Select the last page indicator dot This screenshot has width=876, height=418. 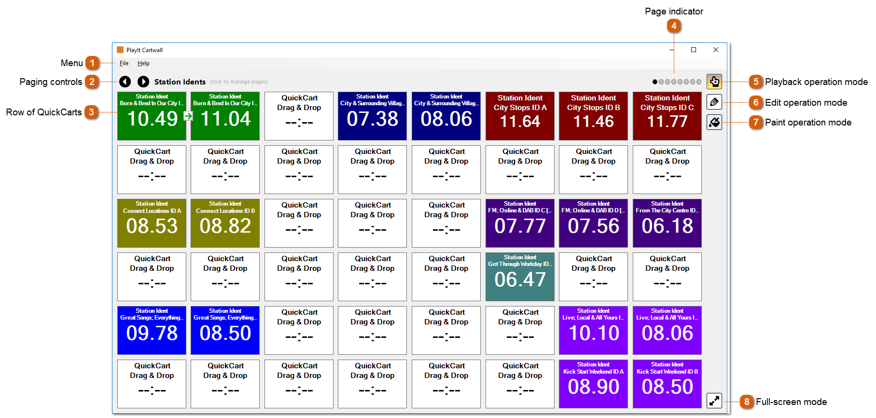pos(699,82)
